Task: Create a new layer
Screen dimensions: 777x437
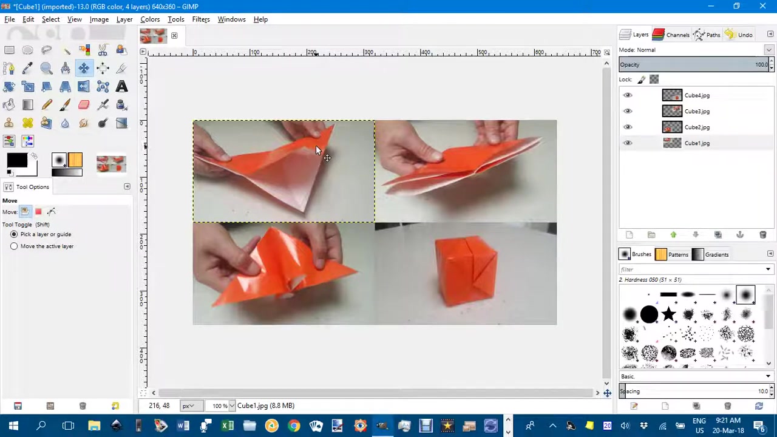Action: pyautogui.click(x=629, y=234)
